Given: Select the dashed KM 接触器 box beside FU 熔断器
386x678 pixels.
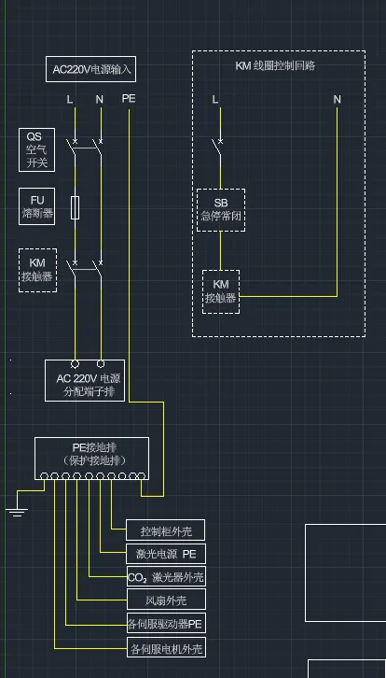Looking at the screenshot, I should point(37,270).
